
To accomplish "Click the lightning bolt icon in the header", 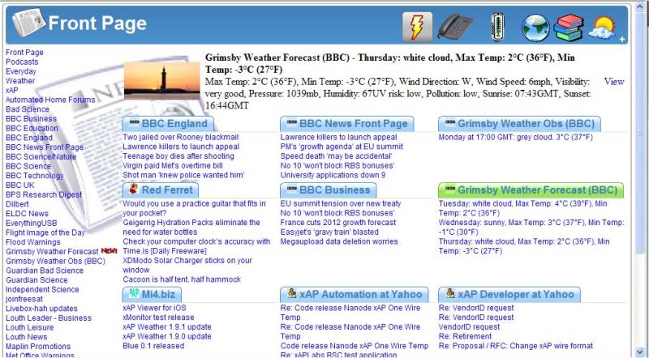I will (417, 27).
